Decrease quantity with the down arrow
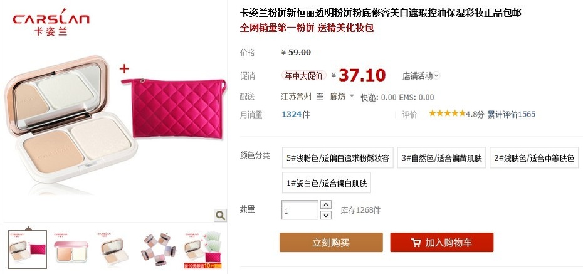The image size is (583, 274). pos(326,215)
